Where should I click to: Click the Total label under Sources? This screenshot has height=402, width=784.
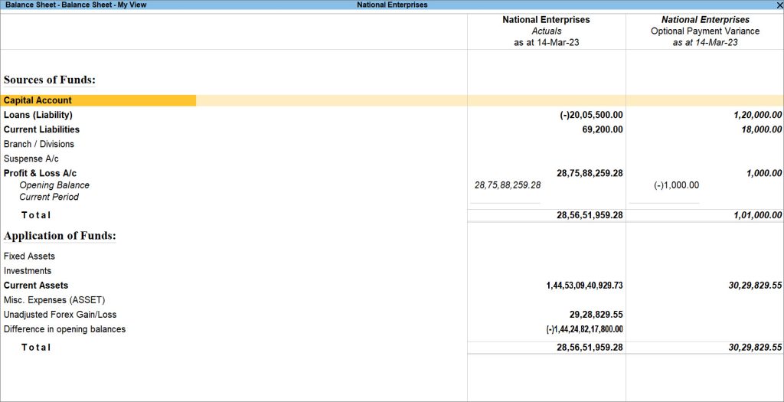(x=36, y=215)
